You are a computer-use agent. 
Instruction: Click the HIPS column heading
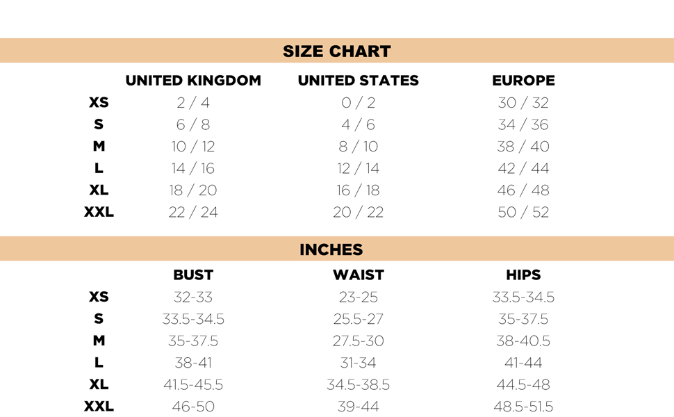523,275
